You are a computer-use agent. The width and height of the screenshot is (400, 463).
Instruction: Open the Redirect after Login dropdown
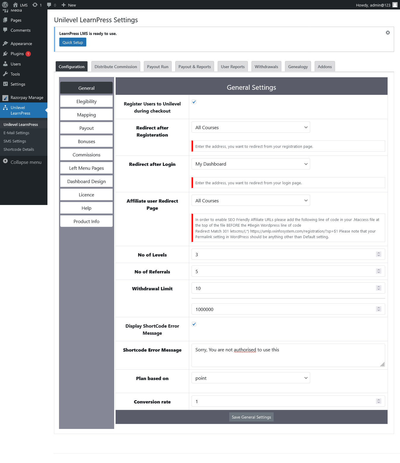tap(251, 164)
